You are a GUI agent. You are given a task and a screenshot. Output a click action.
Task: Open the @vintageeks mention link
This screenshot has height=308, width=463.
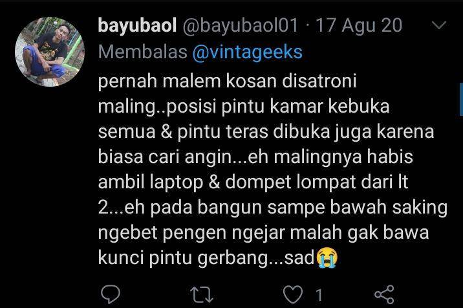click(x=248, y=52)
